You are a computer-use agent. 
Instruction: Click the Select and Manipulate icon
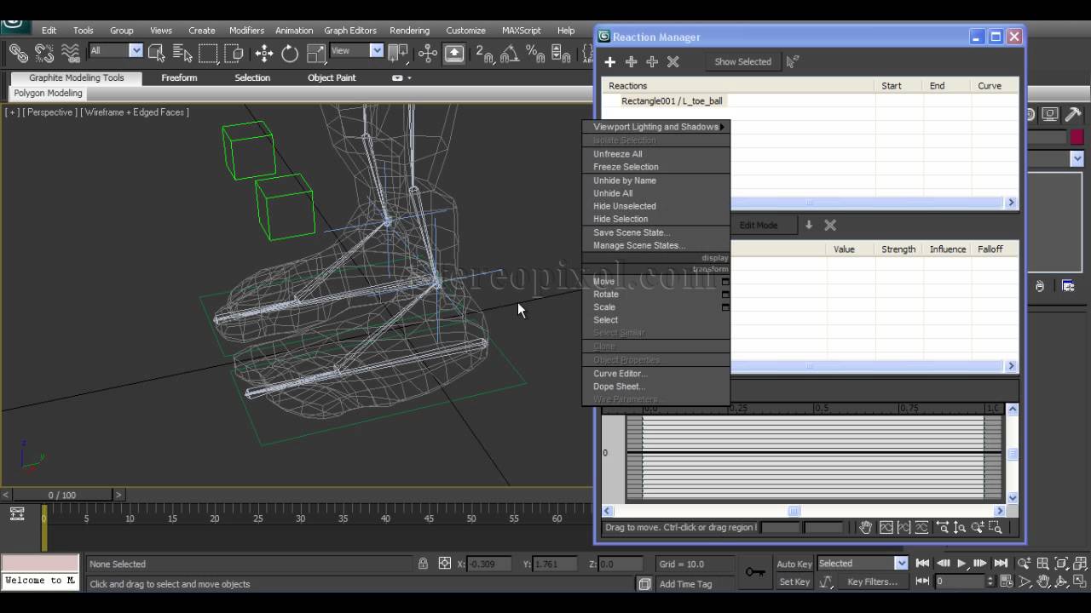pyautogui.click(x=428, y=53)
